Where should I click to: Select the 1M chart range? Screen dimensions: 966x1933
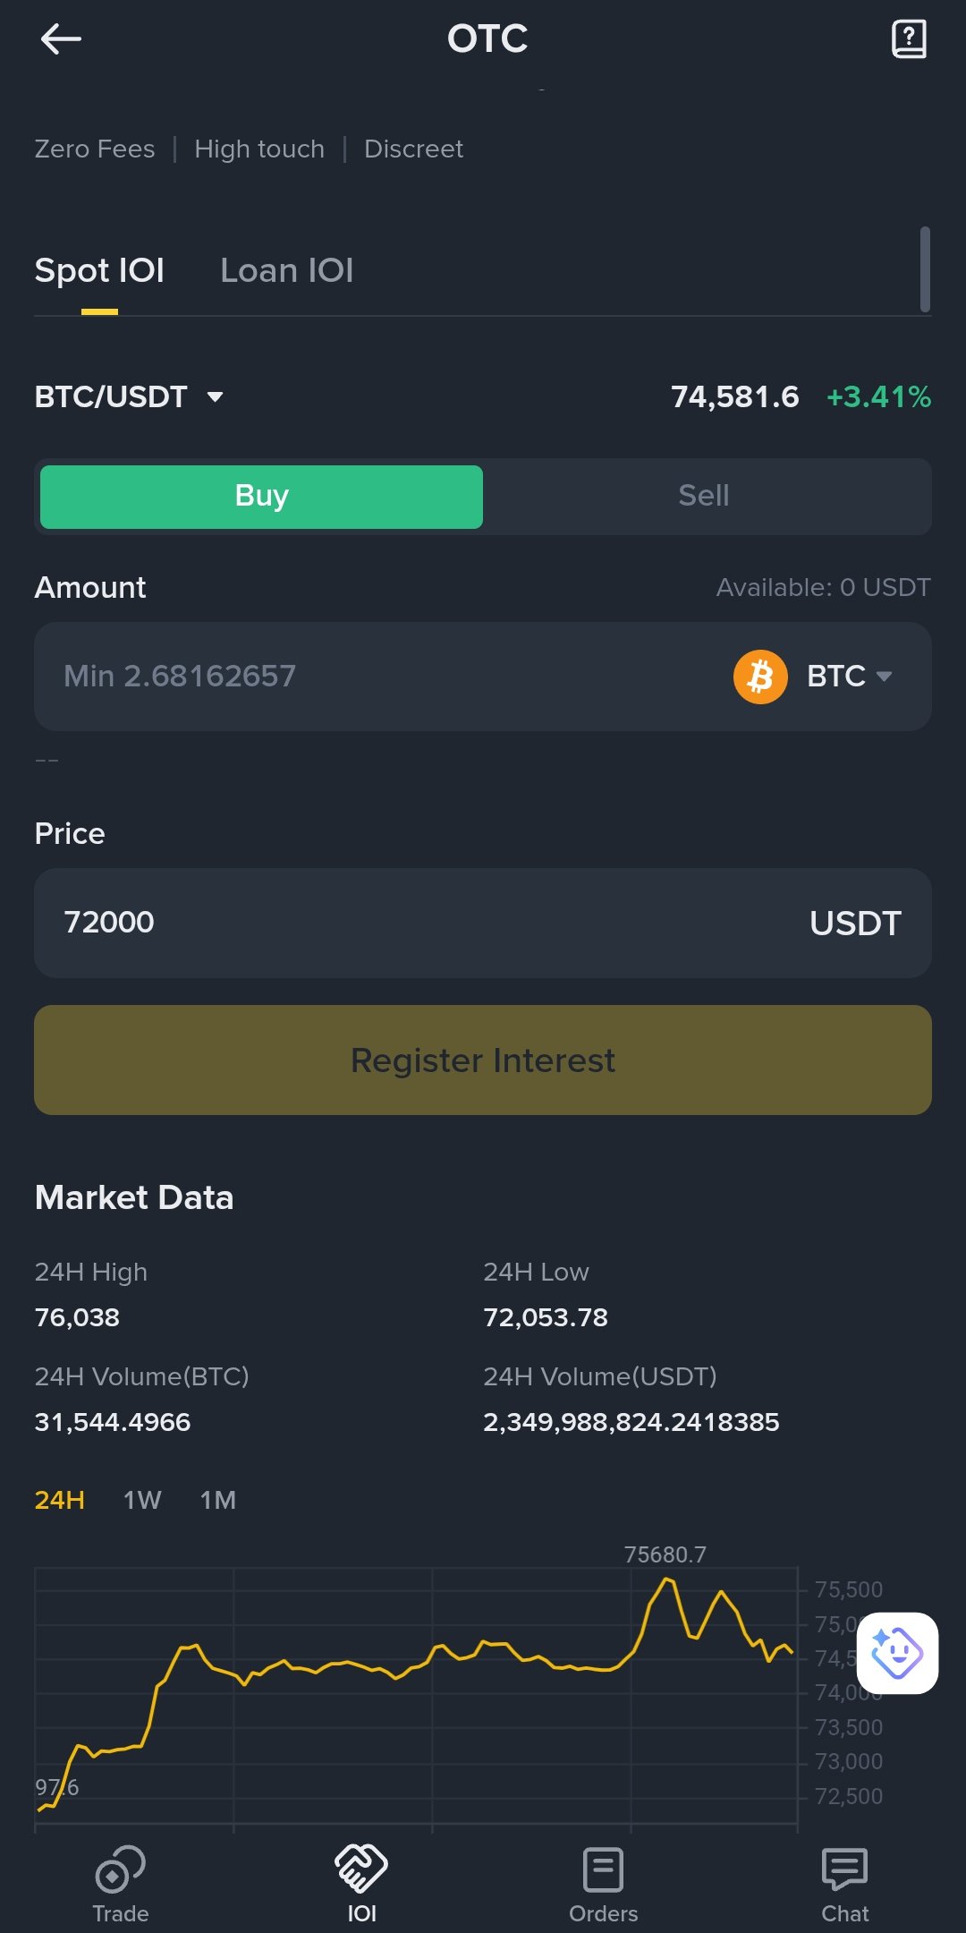(x=218, y=1500)
